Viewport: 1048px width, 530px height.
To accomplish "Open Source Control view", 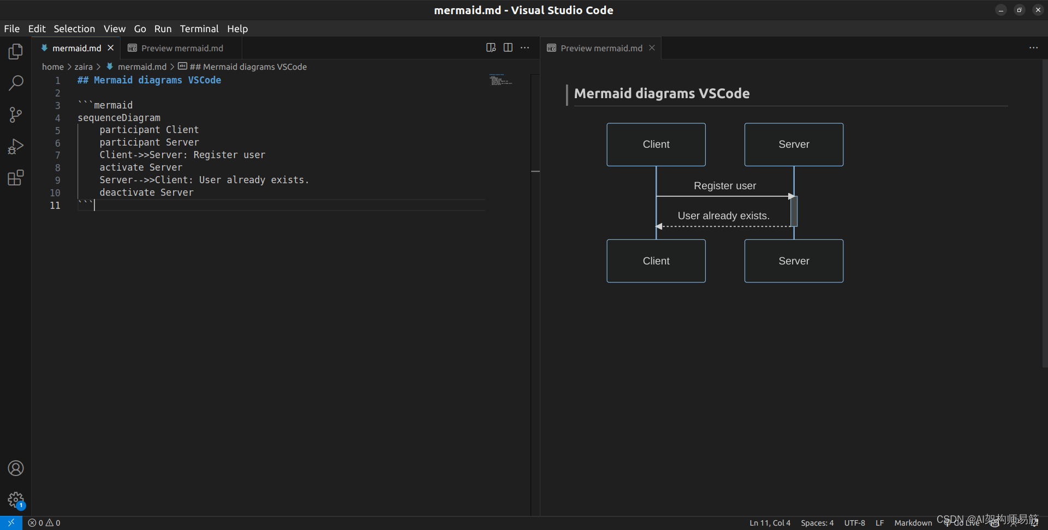I will 16,115.
